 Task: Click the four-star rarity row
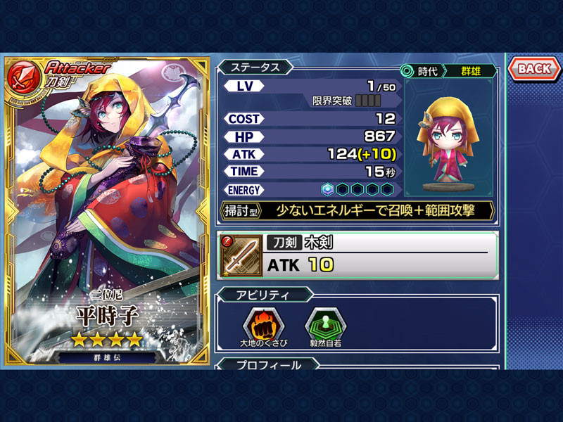pos(107,339)
